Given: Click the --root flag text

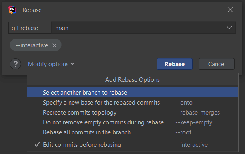Looking at the screenshot, I should click(x=183, y=132).
